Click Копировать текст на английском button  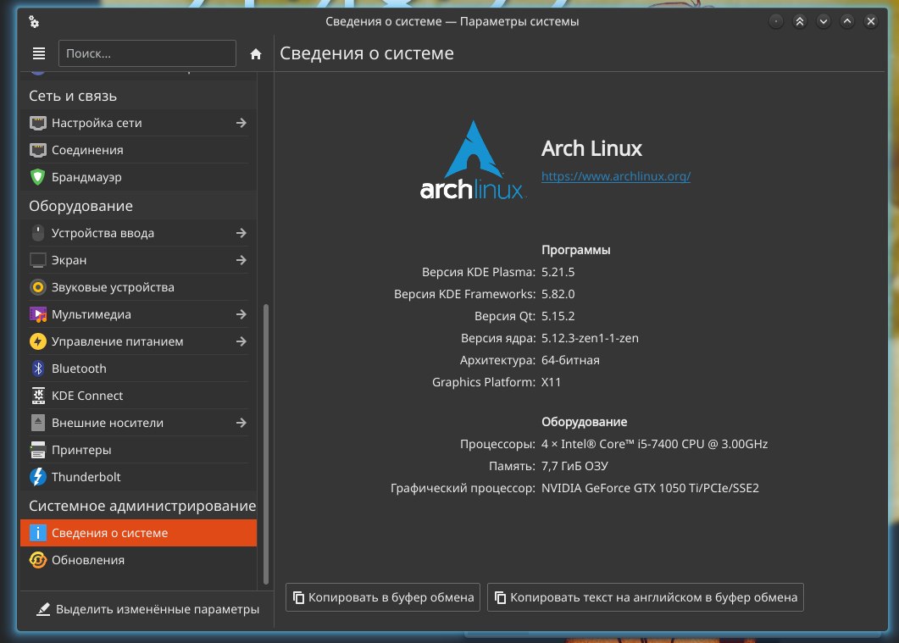pos(646,597)
